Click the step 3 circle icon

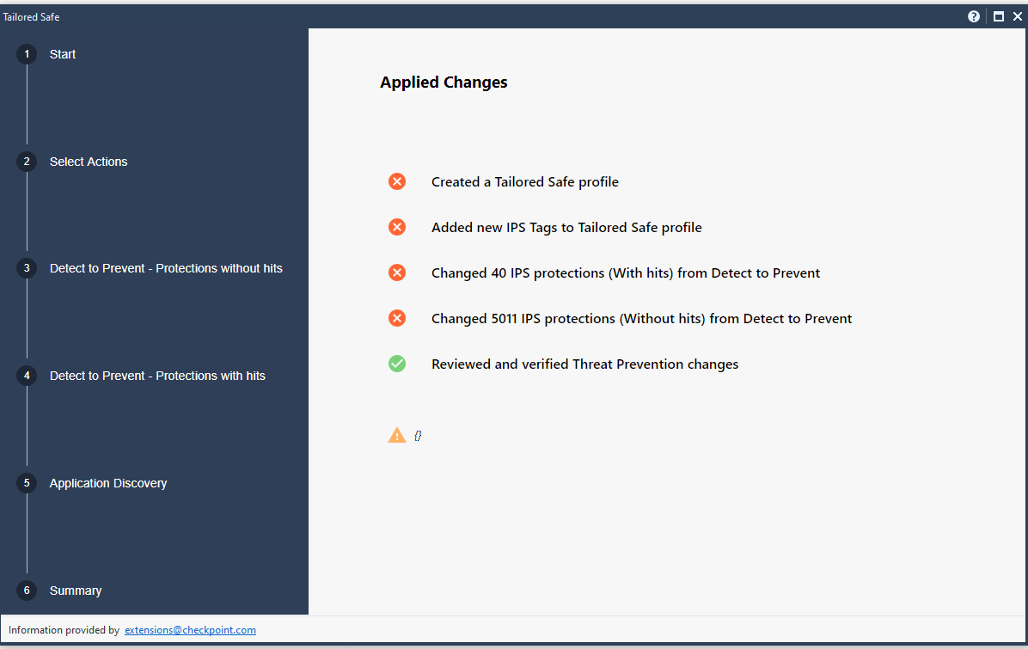27,268
